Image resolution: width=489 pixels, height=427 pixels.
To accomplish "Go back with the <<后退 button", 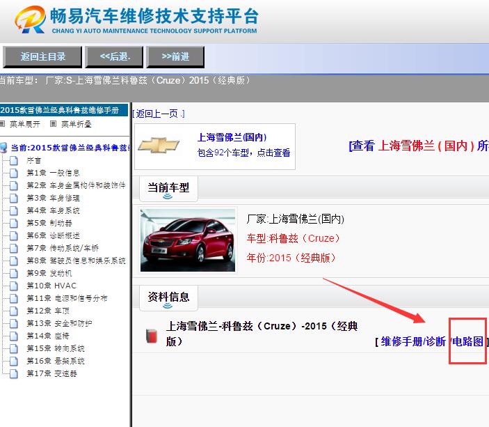I will [114, 57].
